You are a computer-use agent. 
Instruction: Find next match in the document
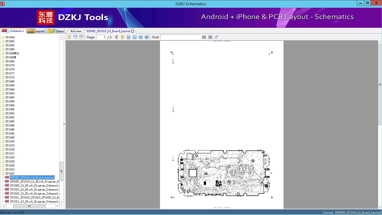point(210,37)
